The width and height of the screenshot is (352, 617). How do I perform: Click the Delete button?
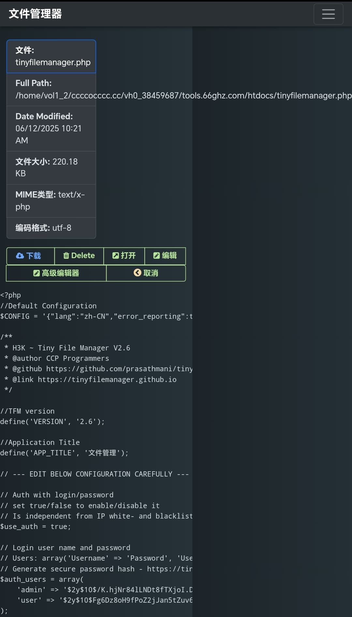point(79,256)
